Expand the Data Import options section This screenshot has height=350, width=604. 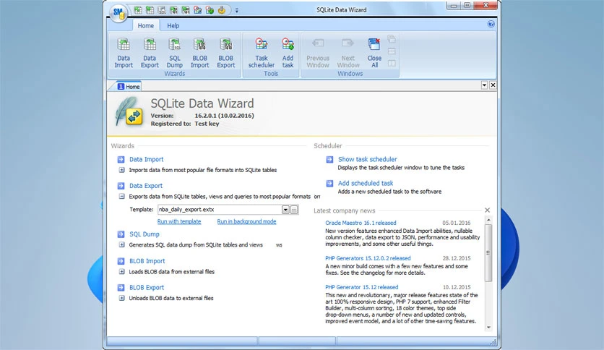[121, 170]
